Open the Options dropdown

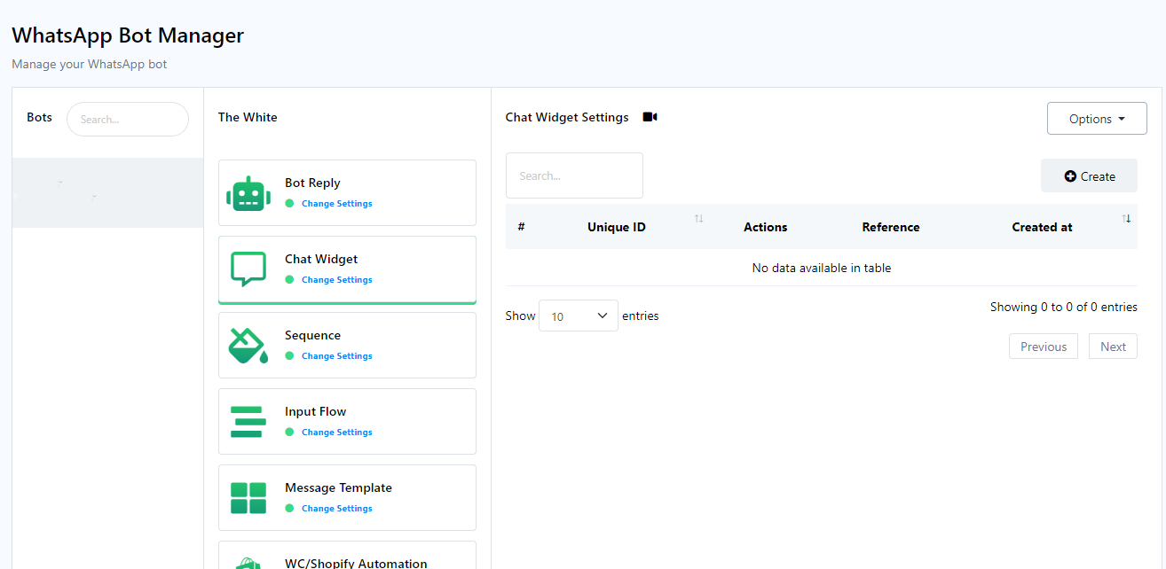point(1097,119)
